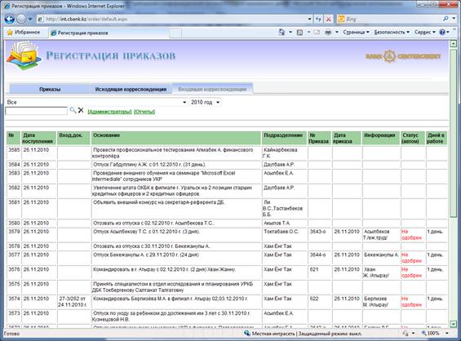Switch to the Входящая корреспонденция tab
The width and height of the screenshot is (461, 341).
point(212,89)
